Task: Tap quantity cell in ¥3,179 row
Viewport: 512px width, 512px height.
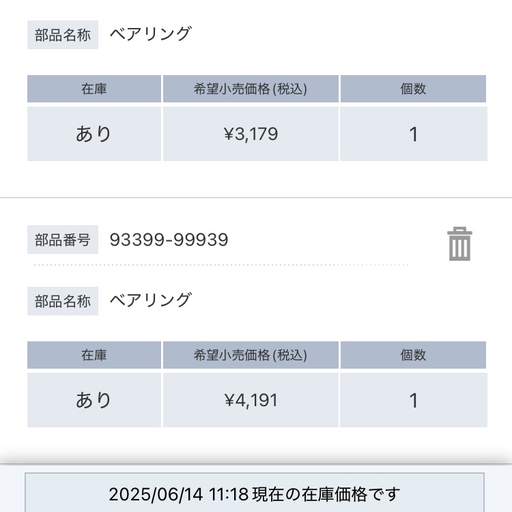Action: pos(413,134)
